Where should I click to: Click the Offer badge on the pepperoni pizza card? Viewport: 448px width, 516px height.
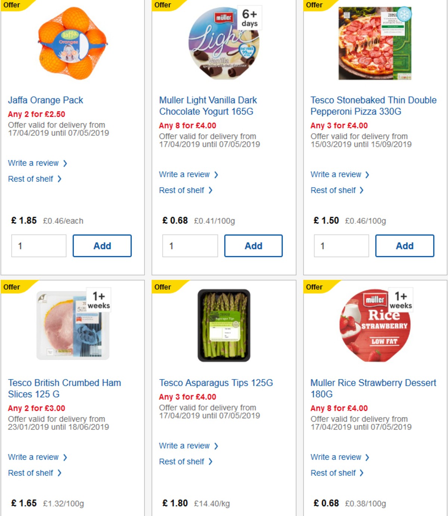click(314, 5)
